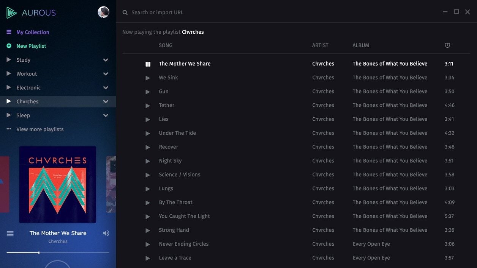Image resolution: width=477 pixels, height=268 pixels.
Task: Click the Chvrches playlist play triangle
Action: (x=9, y=101)
